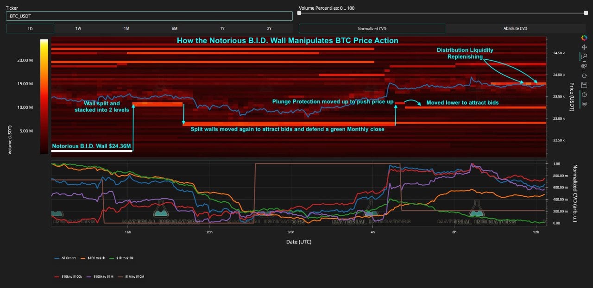Select the Normalized CVD button
This screenshot has width=593, height=288.
[372, 29]
